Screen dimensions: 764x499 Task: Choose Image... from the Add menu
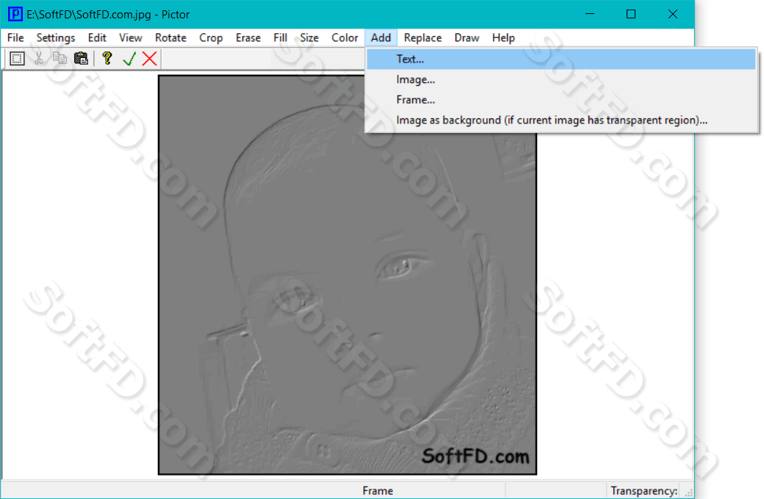point(561,79)
